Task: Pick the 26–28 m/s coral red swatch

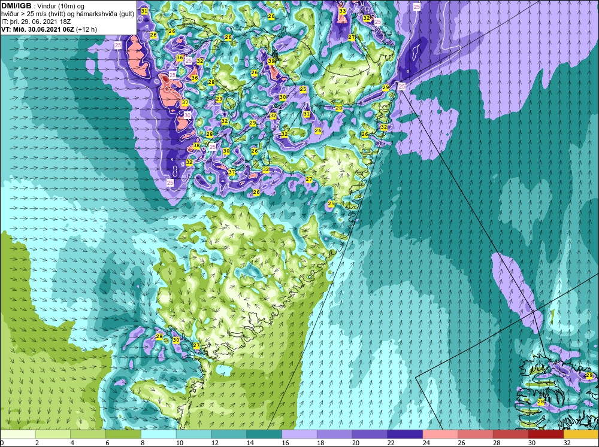Action: click(475, 434)
